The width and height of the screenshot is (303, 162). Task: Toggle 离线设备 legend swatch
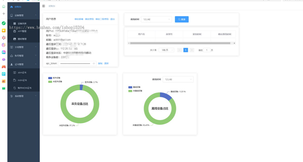130,87
